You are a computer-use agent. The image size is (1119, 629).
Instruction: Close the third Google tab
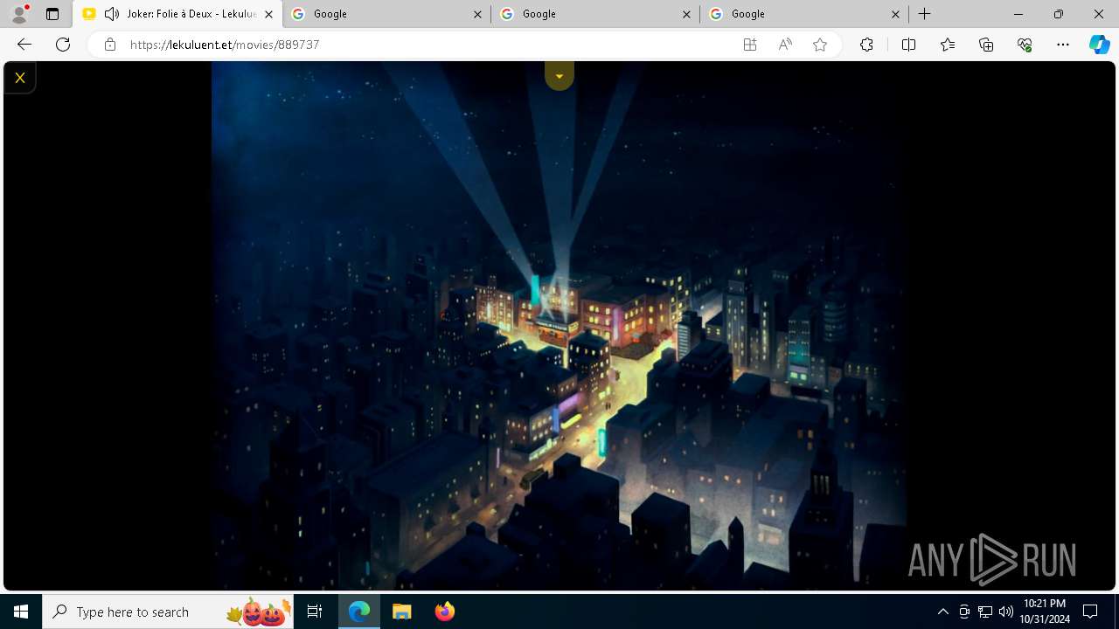pos(895,14)
